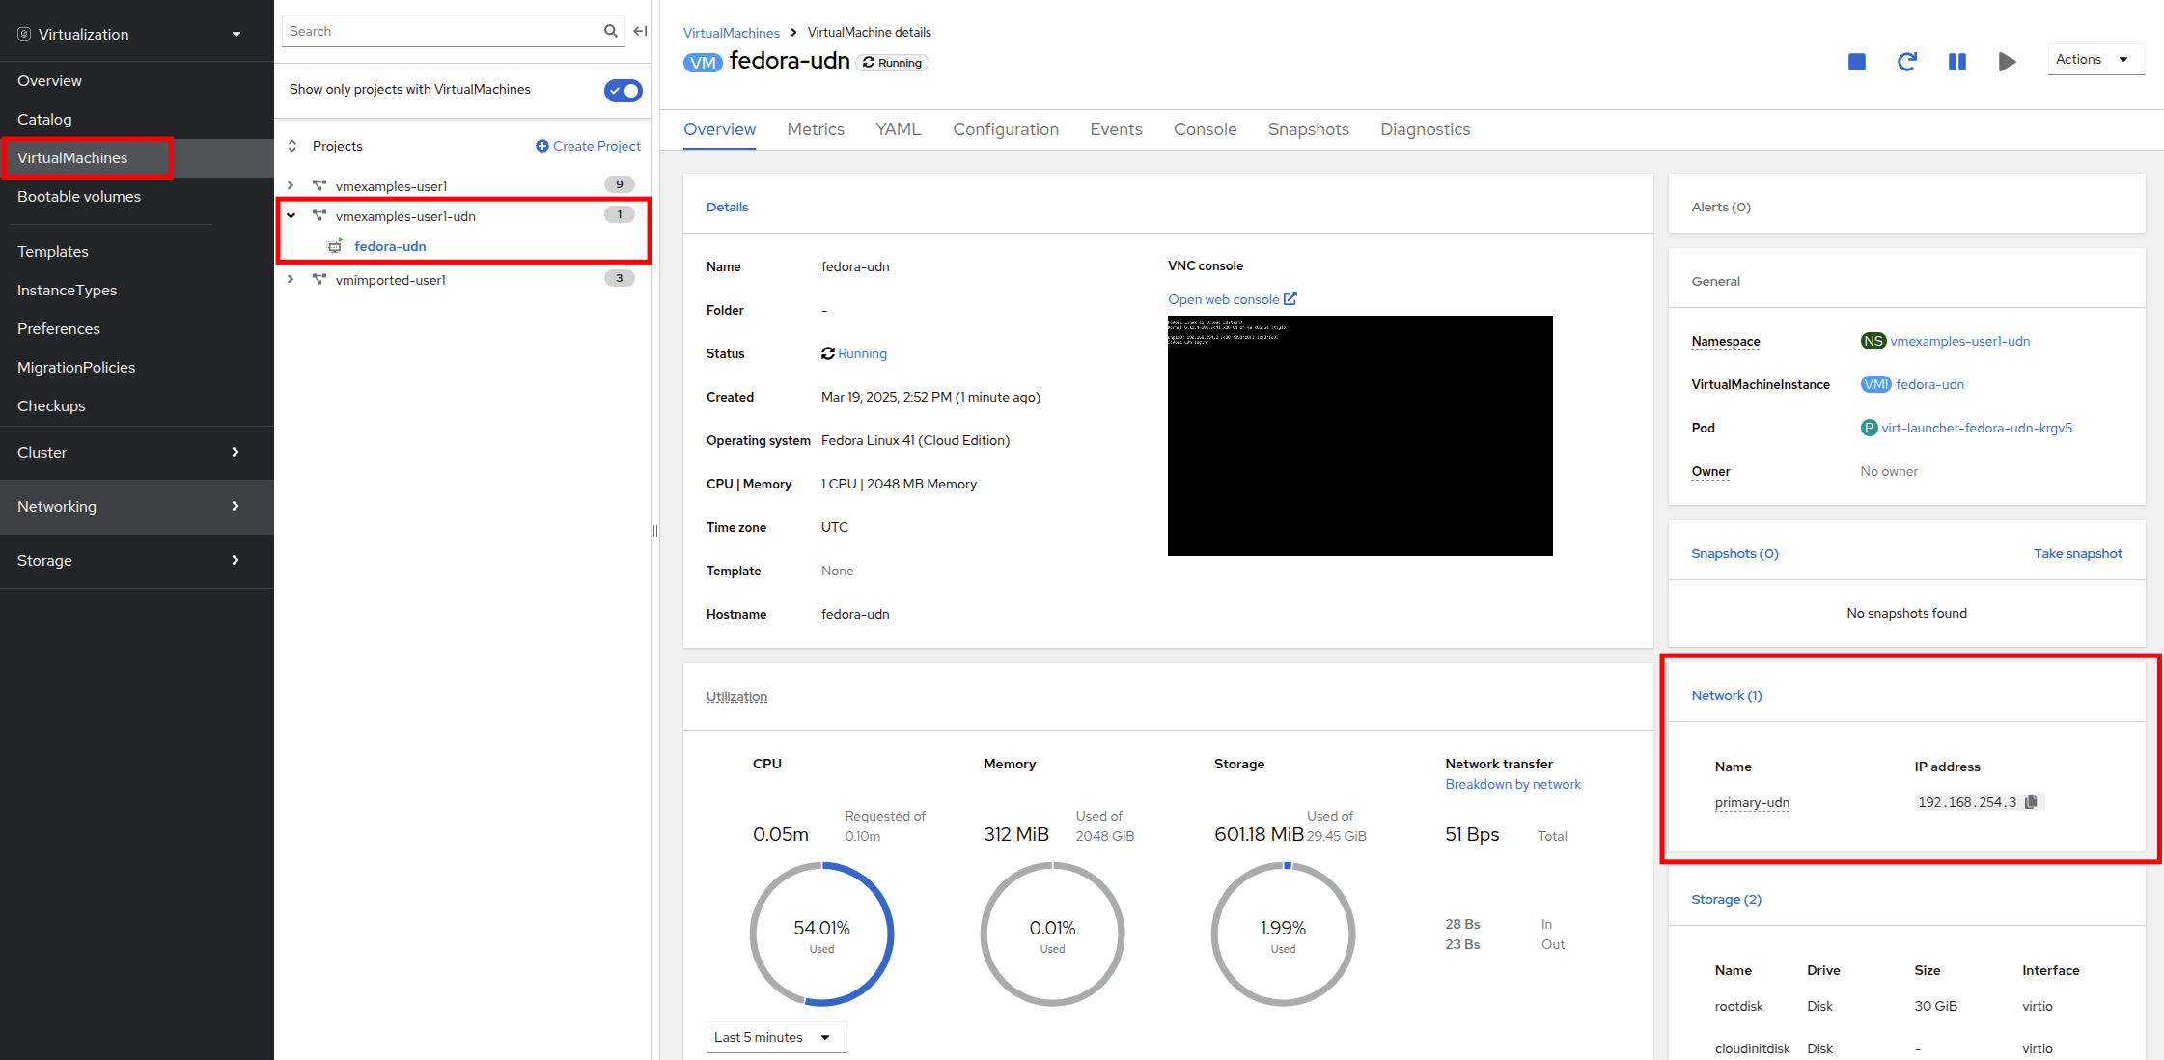The height and width of the screenshot is (1060, 2164).
Task: Click the Take snapshot link
Action: [x=2077, y=553]
